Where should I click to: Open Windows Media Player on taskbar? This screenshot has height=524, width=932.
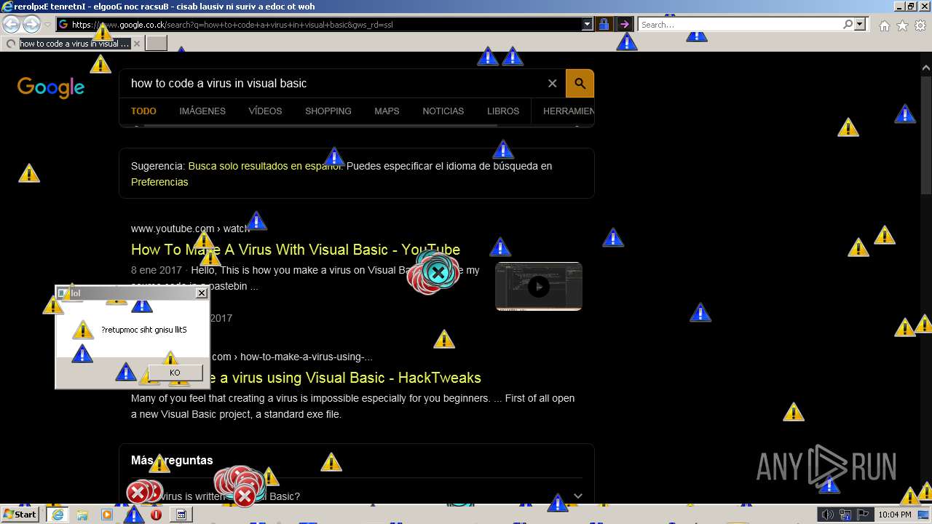pos(107,515)
